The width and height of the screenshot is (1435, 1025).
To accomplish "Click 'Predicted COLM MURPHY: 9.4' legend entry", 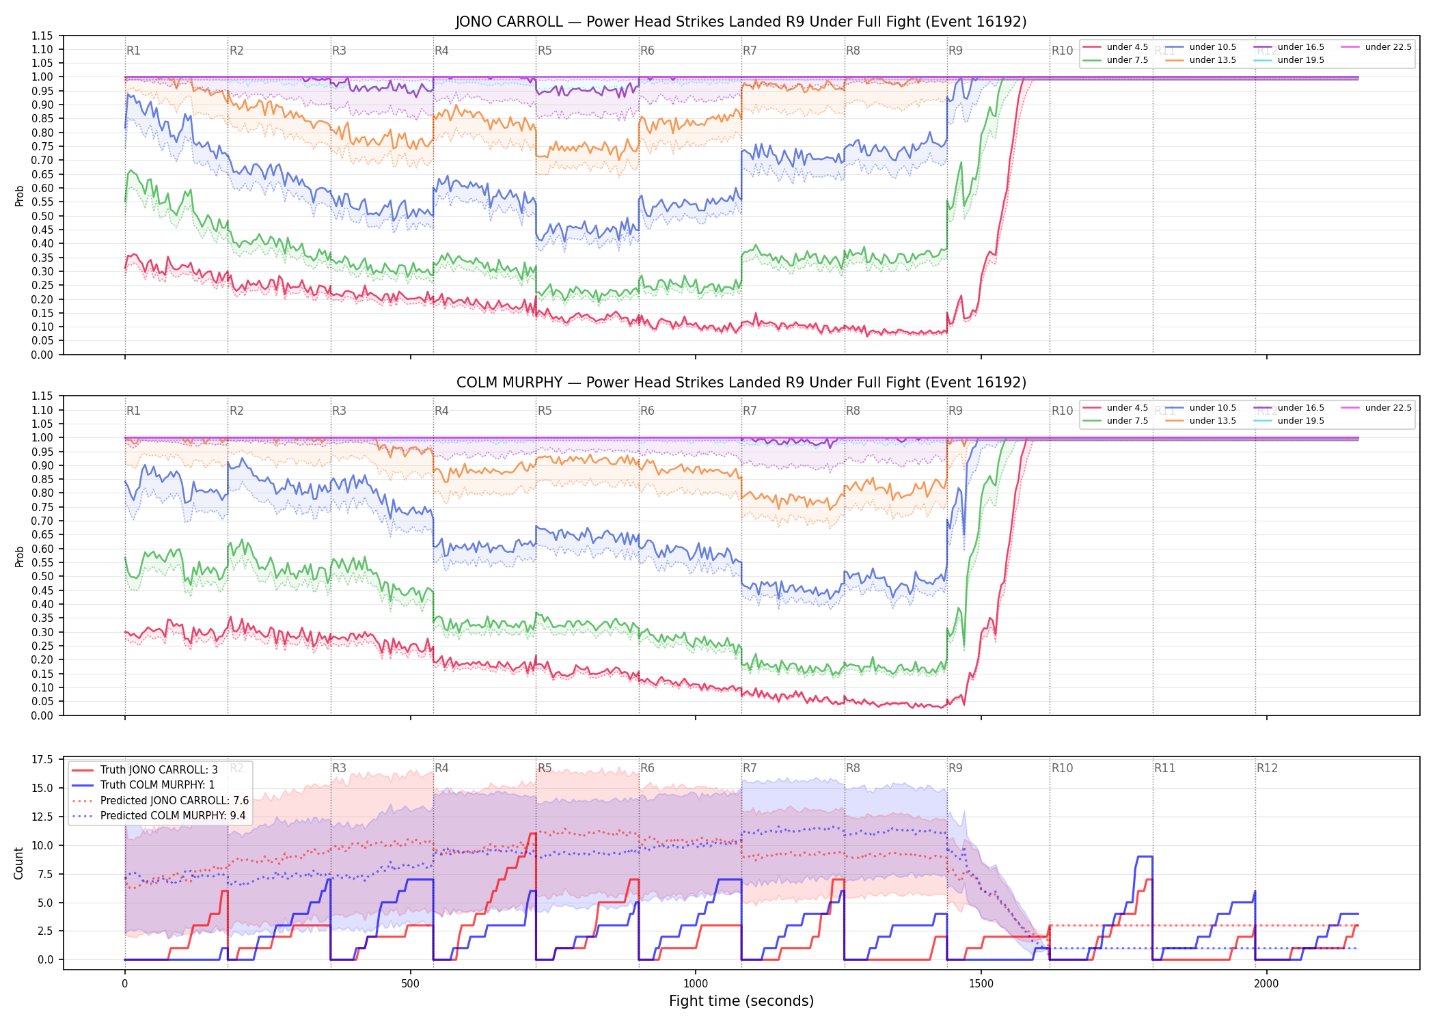I will click(x=159, y=816).
